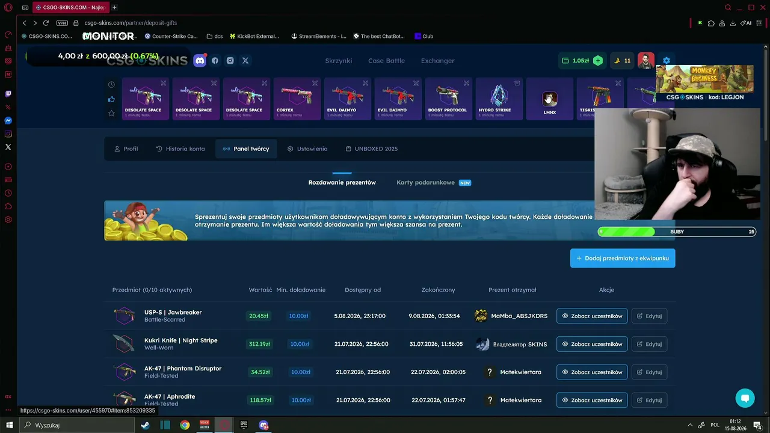Edit the AK-47 Phantom Disruptor gift
This screenshot has width=770, height=433.
(649, 372)
